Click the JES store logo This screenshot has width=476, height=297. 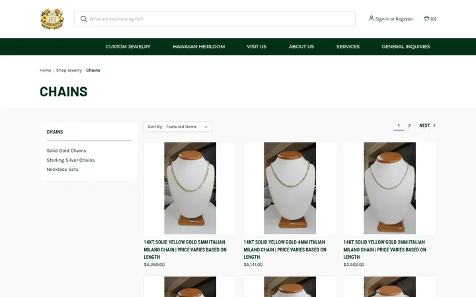pos(52,18)
